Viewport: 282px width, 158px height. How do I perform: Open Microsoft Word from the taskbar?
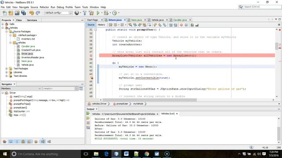126,154
